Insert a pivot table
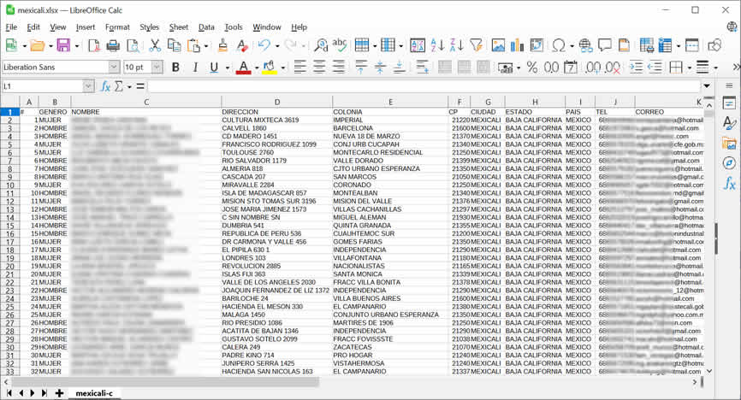The height and width of the screenshot is (400, 741). 536,45
